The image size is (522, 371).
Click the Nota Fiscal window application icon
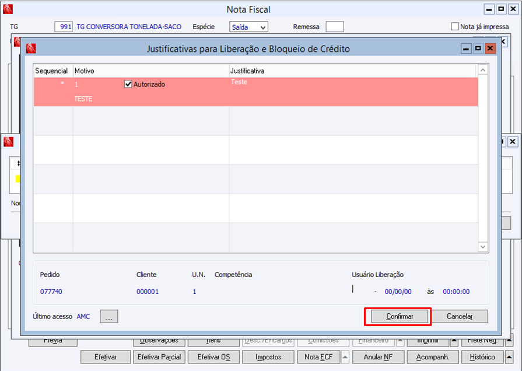(x=8, y=9)
